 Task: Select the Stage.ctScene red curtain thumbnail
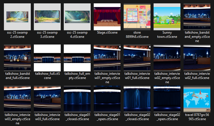107,17
